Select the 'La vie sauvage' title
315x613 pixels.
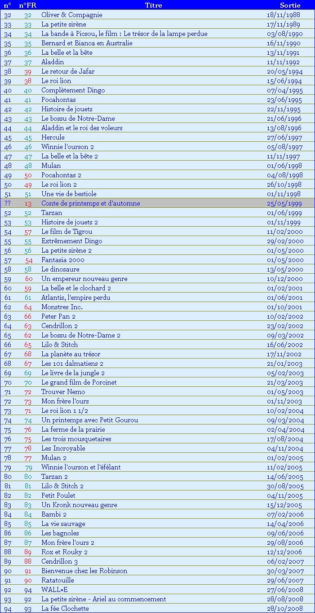[63, 524]
